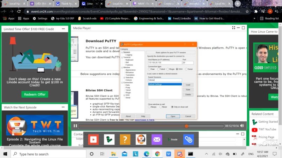Click Save in PuTTY saved sessions
Viewport: 282px width, 158px height.
click(188, 90)
